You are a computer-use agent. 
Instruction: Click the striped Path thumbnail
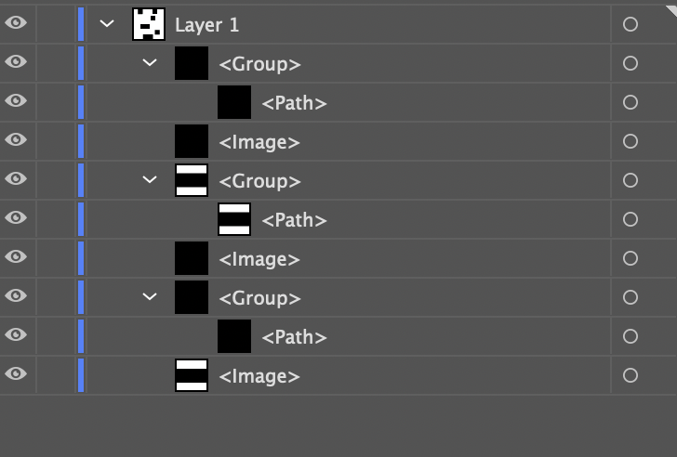pos(234,219)
